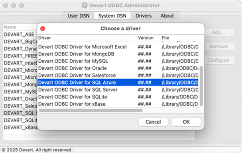Select DEVART_Sales entry in DSN list
Image resolution: width=242 pixels, height=153 pixels.
tap(20, 106)
